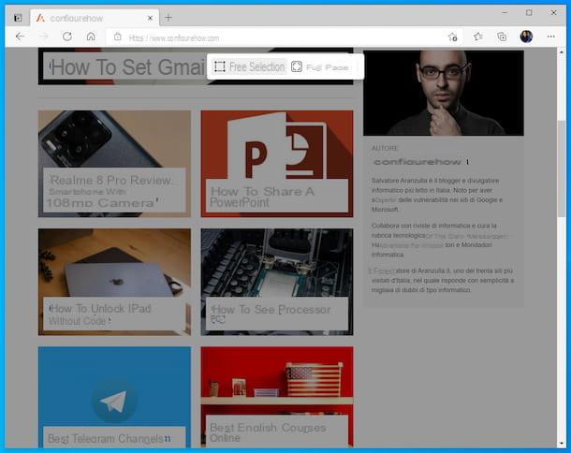This screenshot has height=453, width=571.
Task: Open Best Telegram Channels article
Action: click(114, 438)
